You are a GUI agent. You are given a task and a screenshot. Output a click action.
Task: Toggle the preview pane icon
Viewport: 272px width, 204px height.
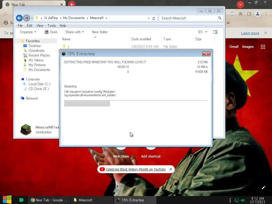click(215, 32)
